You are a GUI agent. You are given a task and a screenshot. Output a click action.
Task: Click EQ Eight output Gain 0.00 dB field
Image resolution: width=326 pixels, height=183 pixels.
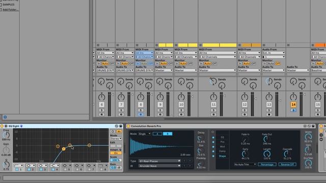[116, 167]
